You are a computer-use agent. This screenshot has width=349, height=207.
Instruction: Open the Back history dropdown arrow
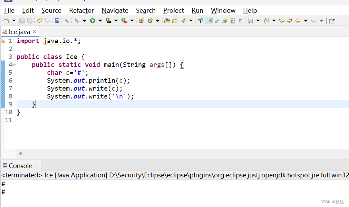pyautogui.click(x=306, y=21)
